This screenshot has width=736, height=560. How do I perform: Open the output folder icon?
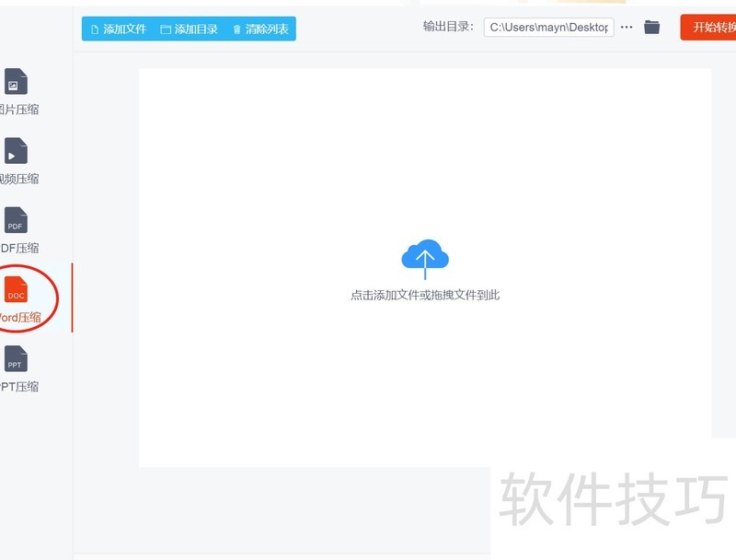pos(651,28)
